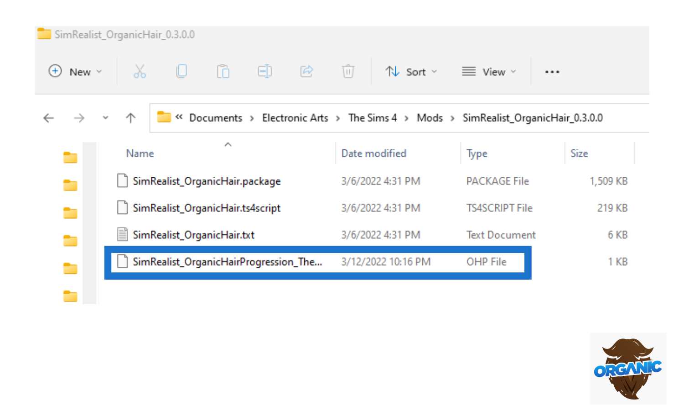The image size is (684, 410).
Task: Click the OHP File type cell
Action: pyautogui.click(x=486, y=262)
